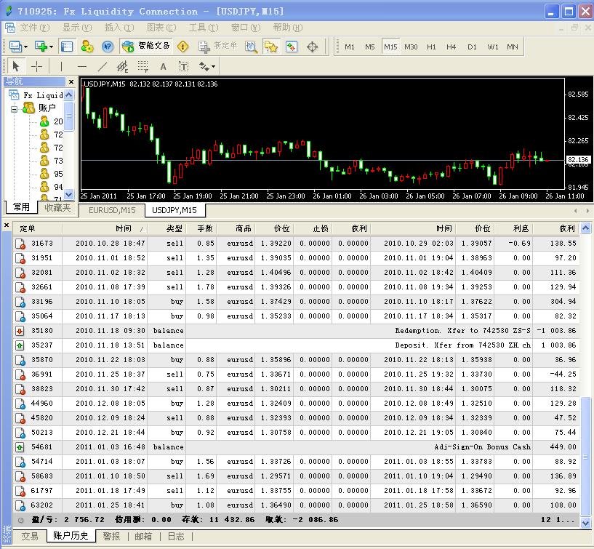Choose the Fibonacci retracement tool
Viewport: 594px width, 549px height.
pyautogui.click(x=143, y=66)
